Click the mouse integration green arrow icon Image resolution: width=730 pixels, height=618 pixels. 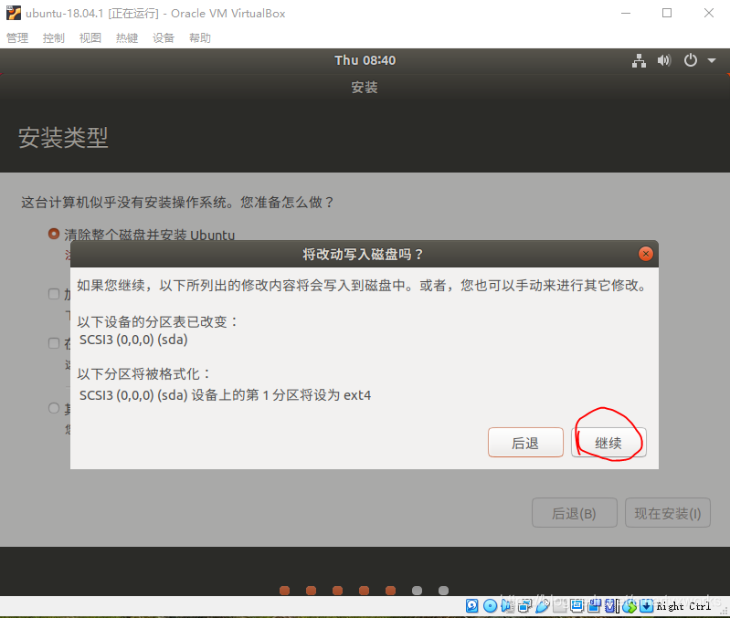[629, 606]
